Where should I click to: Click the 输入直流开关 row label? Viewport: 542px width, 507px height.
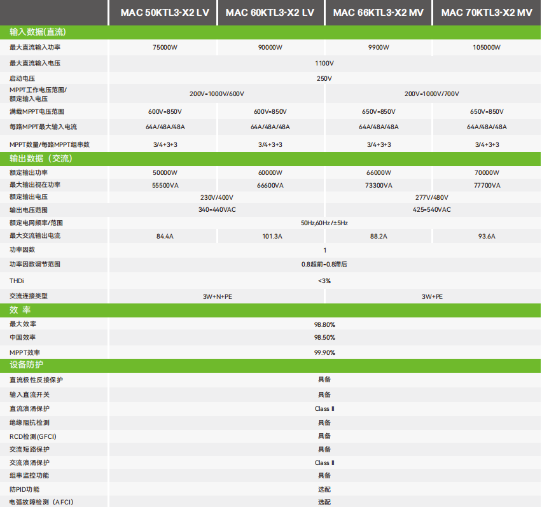pos(29,394)
